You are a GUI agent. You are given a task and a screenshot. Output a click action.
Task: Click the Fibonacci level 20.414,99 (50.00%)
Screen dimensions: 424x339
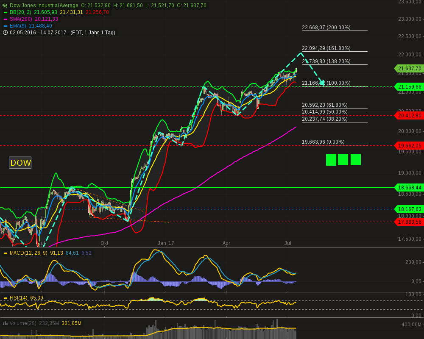[x=325, y=112]
